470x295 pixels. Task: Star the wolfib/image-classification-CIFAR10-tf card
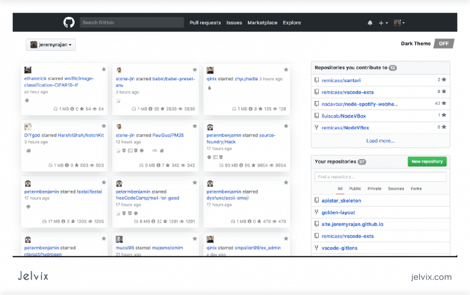coord(104,70)
